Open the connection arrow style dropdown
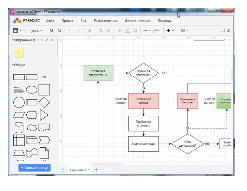The width and height of the screenshot is (247, 191). [147, 31]
